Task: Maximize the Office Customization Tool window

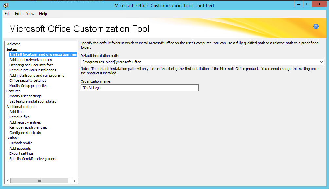Action: point(307,4)
